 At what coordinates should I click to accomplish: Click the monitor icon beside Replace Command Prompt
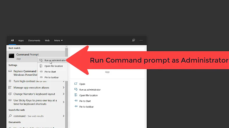10,71
